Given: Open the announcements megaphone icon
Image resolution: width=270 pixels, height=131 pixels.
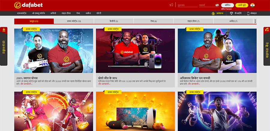Looking at the screenshot, I should click(171, 5).
